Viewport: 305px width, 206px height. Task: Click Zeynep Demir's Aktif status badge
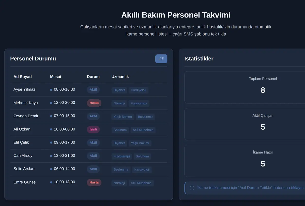click(93, 116)
